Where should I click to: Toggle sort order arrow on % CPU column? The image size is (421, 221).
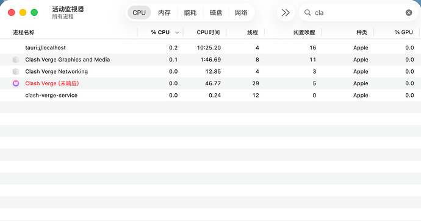pos(177,32)
